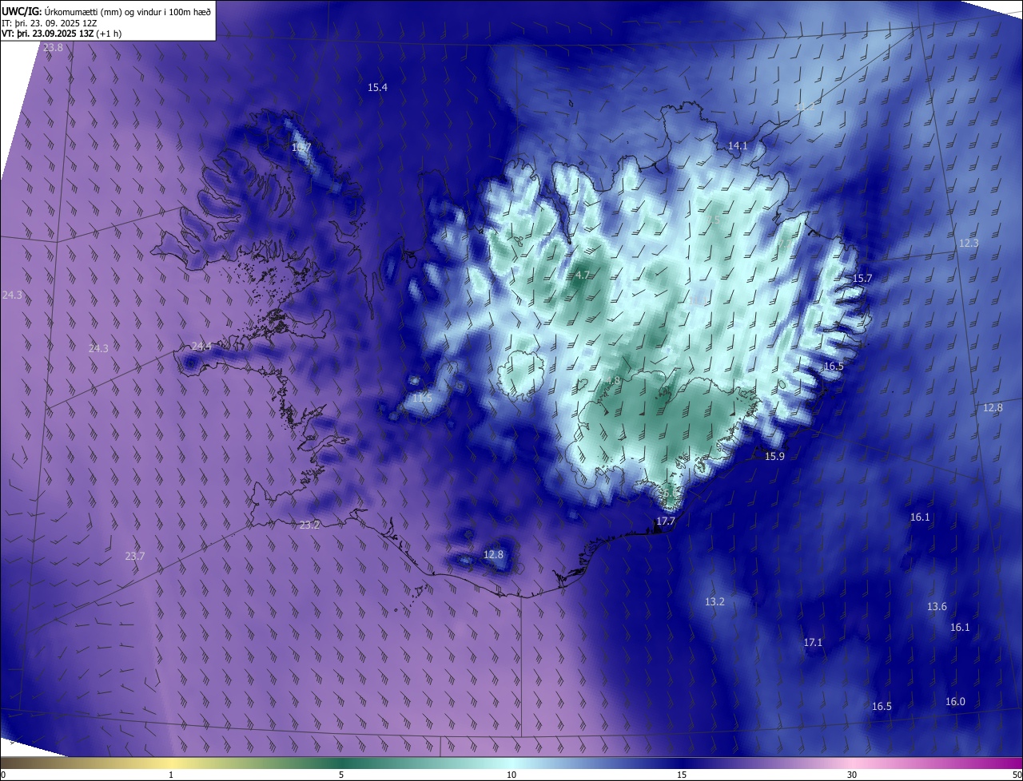Click the legend tick label 30
The width and height of the screenshot is (1023, 781).
click(852, 775)
